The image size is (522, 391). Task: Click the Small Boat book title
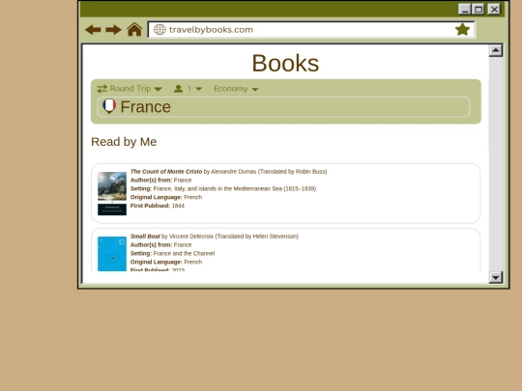click(x=145, y=237)
